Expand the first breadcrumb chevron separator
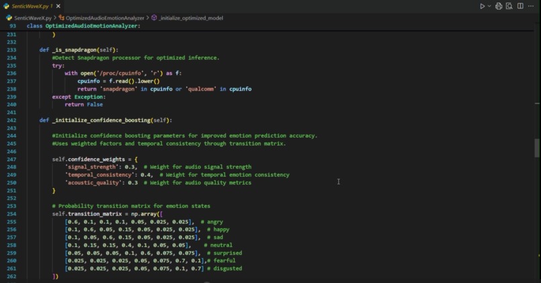 point(55,18)
